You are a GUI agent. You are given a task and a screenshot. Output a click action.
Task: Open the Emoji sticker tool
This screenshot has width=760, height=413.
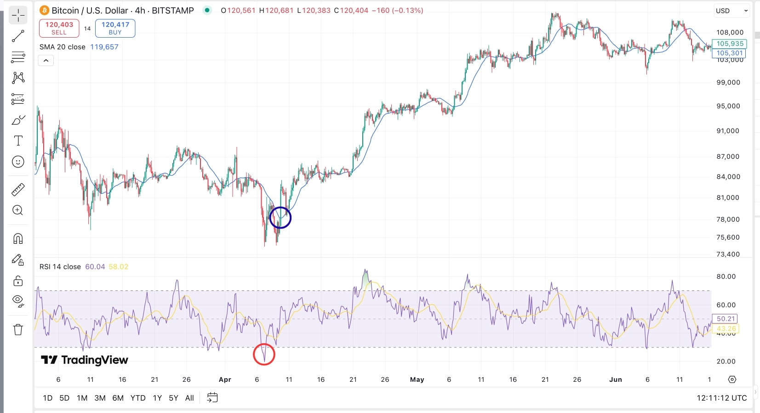[18, 162]
